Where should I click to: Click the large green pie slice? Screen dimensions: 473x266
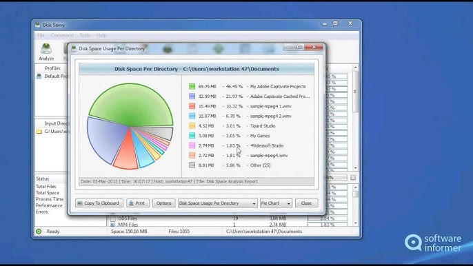(131, 104)
